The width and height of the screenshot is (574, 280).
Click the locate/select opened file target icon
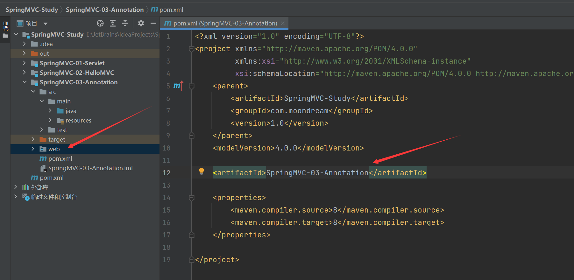[100, 23]
